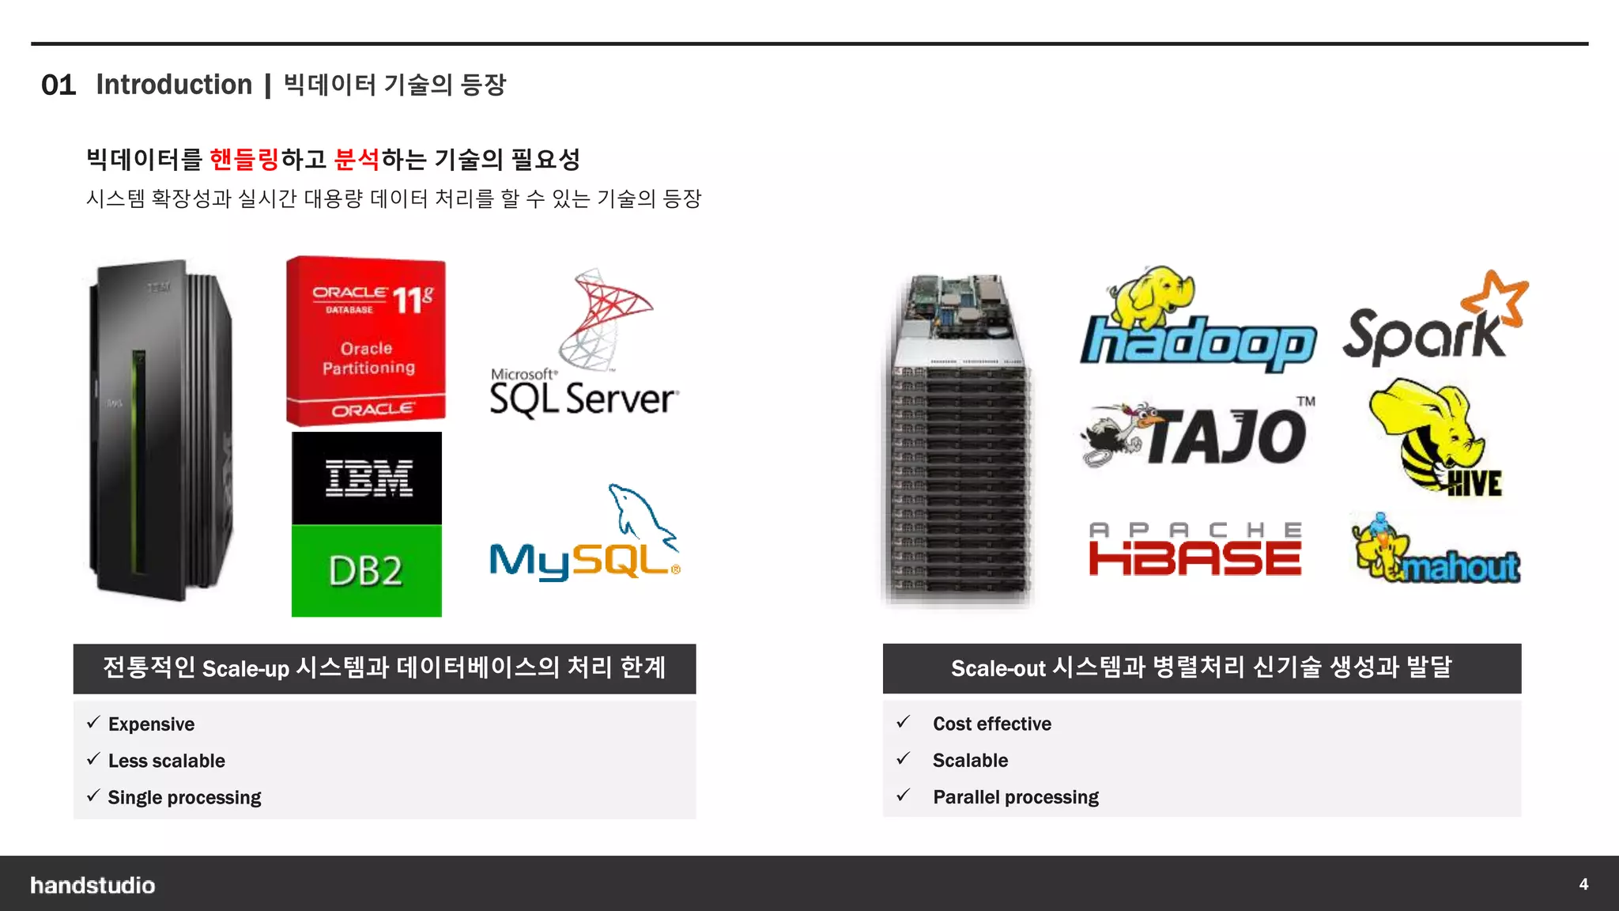
Task: Click the checkmark beside Less scalable
Action: (93, 759)
